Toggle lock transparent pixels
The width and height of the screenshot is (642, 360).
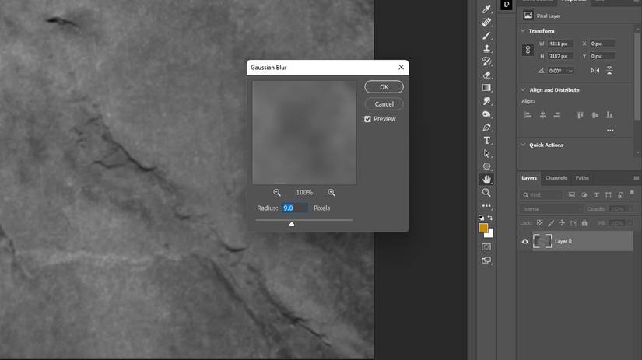click(539, 223)
